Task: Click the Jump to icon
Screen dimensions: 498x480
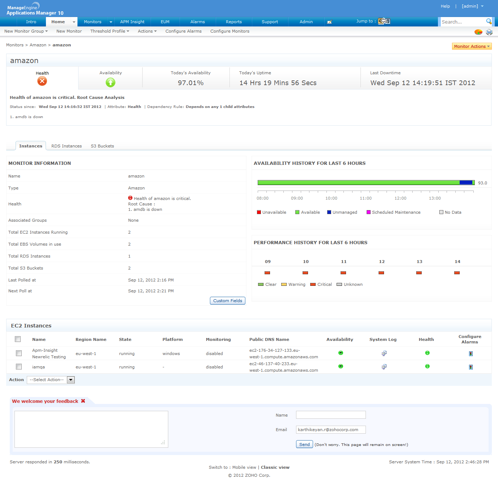Action: pos(384,21)
